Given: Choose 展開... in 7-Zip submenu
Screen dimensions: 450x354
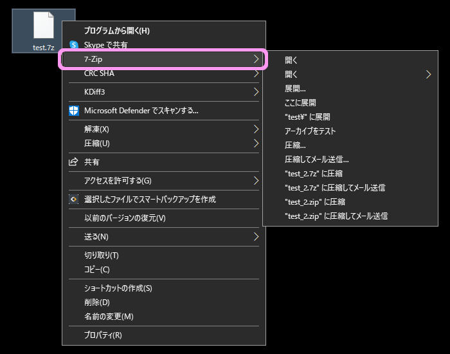Looking at the screenshot, I should [x=350, y=89].
